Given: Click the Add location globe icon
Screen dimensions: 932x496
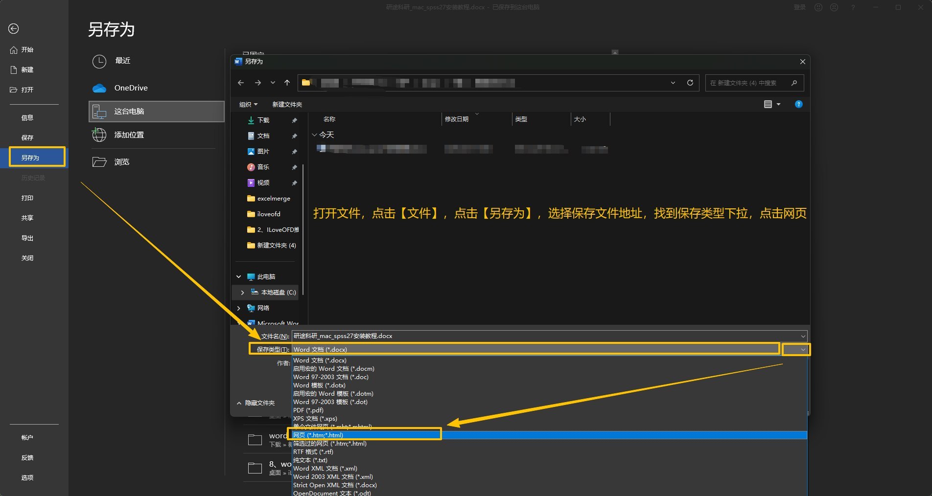Looking at the screenshot, I should pyautogui.click(x=99, y=135).
